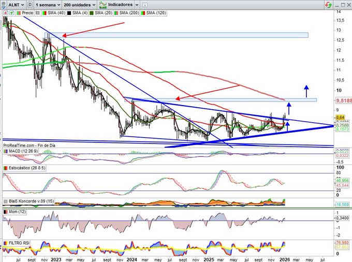Select the SMA (120) legend label
The width and height of the screenshot is (352, 262).
(157, 12)
